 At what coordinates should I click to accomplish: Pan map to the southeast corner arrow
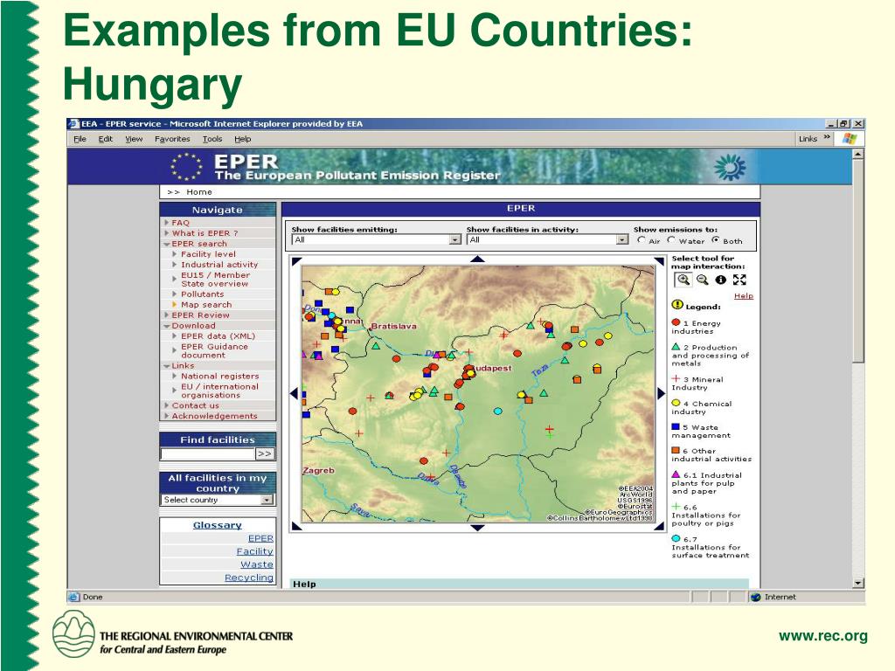pyautogui.click(x=659, y=525)
